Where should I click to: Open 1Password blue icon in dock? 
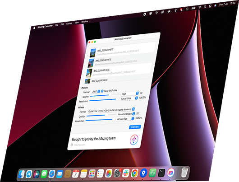[x=143, y=173]
